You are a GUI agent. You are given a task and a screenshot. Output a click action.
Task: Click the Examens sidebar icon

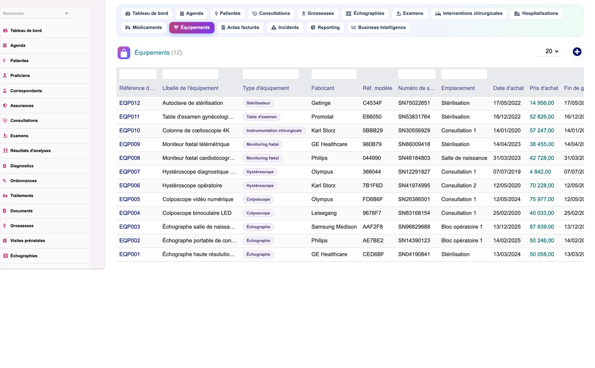(x=5, y=136)
